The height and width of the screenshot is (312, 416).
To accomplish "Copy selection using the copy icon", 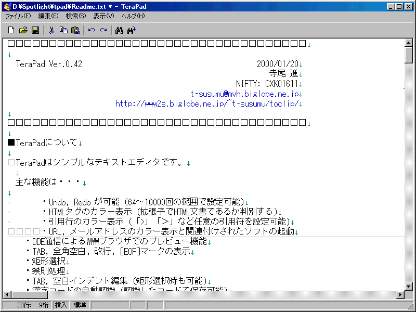I will pos(63,30).
